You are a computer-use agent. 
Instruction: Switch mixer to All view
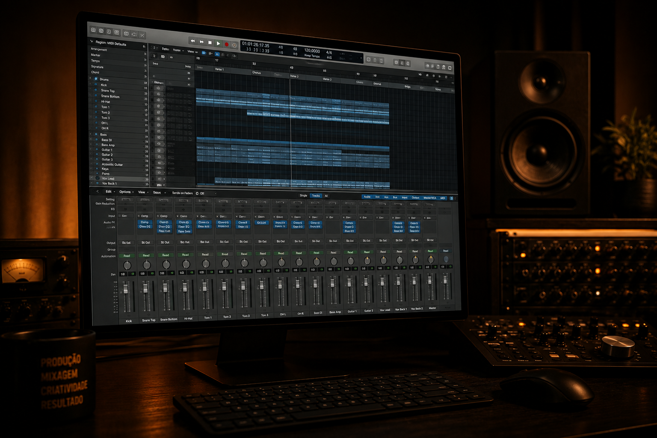[326, 196]
